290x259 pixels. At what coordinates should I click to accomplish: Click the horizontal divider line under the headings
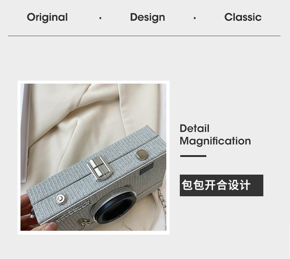(x=144, y=36)
